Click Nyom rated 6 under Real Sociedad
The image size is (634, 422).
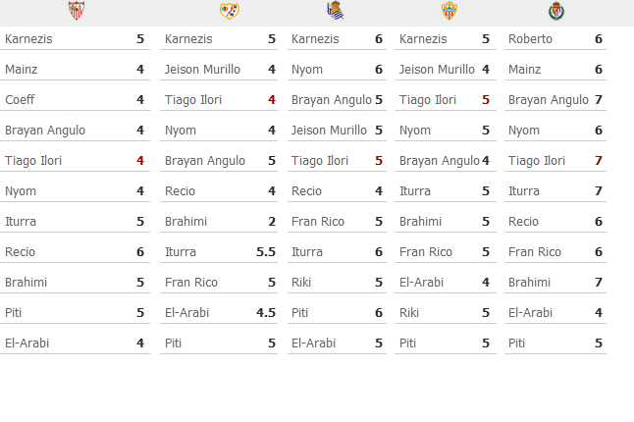point(307,70)
